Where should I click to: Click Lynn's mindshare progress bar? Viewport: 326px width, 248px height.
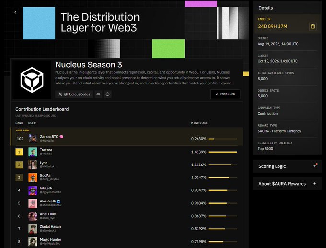pos(222,165)
